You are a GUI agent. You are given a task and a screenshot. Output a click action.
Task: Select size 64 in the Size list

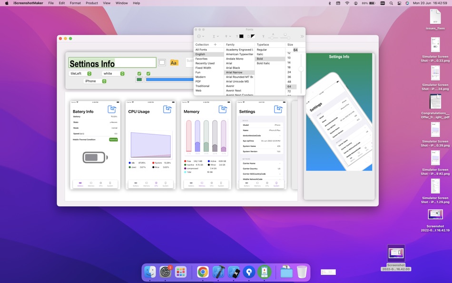point(292,87)
